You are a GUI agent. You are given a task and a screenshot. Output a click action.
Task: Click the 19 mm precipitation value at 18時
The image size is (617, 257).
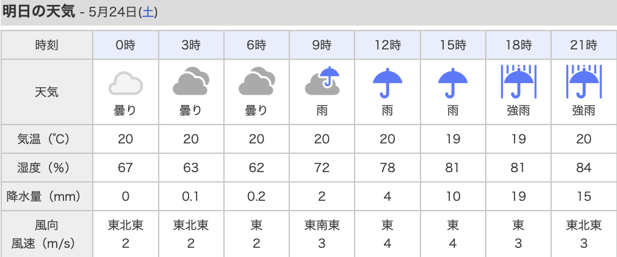518,196
